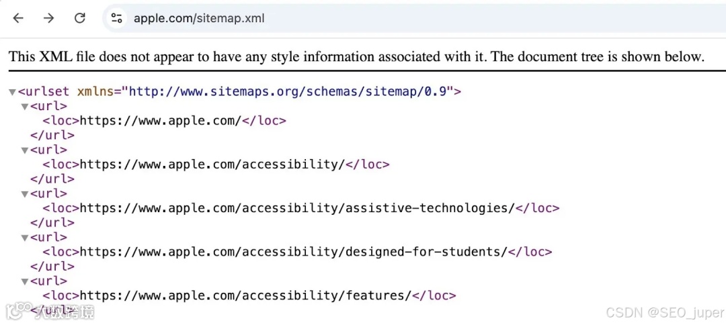Collapse the root urlset node
Image resolution: width=726 pixels, height=325 pixels.
click(12, 92)
